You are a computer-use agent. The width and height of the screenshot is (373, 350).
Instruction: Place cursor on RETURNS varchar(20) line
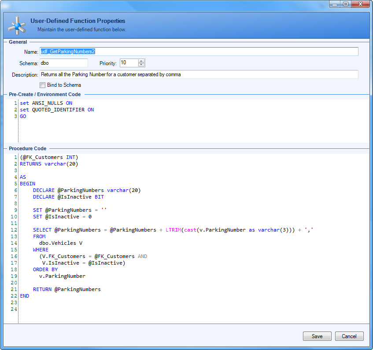49,164
